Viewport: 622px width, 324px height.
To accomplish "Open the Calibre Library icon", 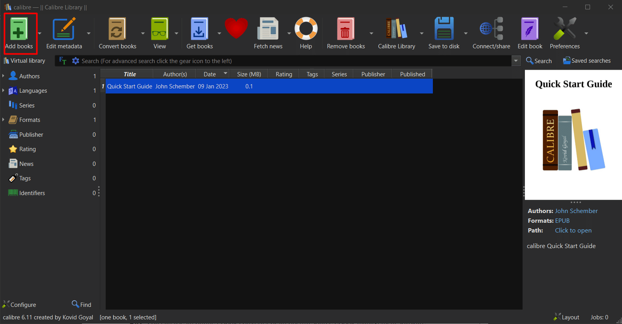I will (x=396, y=29).
